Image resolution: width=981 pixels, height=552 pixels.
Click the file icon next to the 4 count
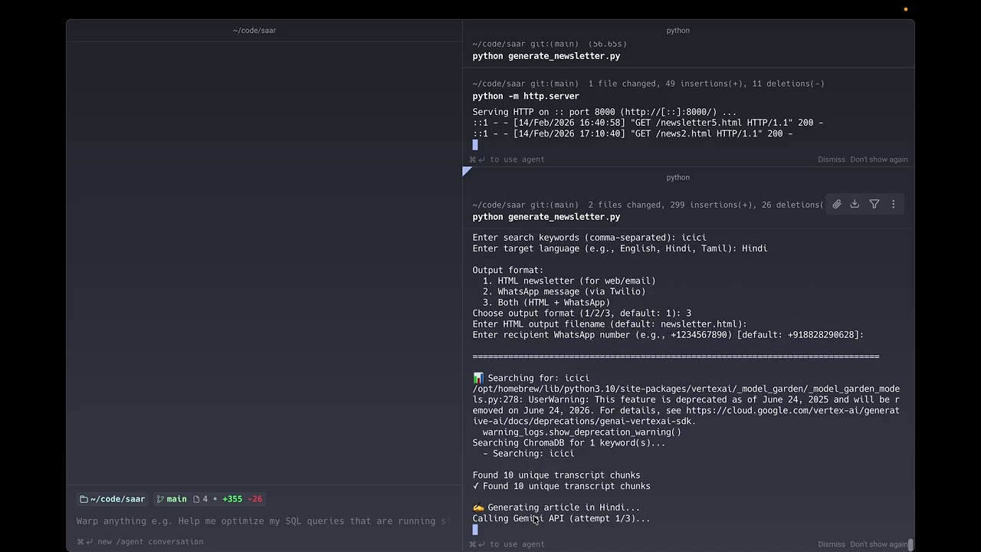tap(196, 499)
